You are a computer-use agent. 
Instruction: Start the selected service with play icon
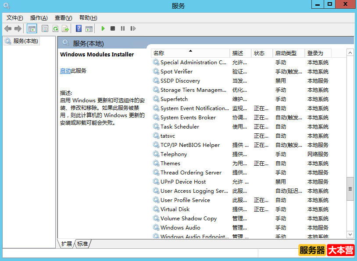tap(103, 28)
